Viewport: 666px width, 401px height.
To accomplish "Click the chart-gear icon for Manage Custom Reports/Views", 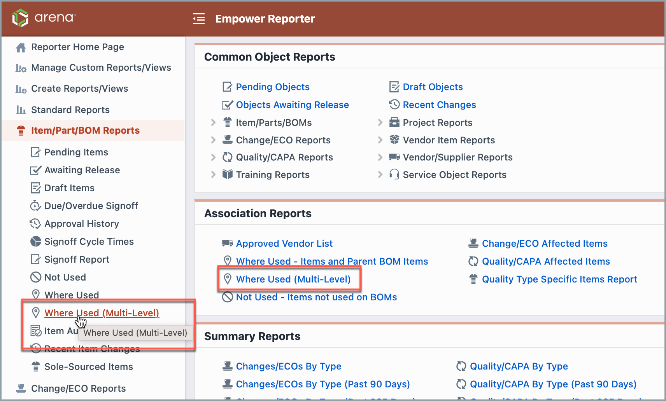I will (21, 68).
